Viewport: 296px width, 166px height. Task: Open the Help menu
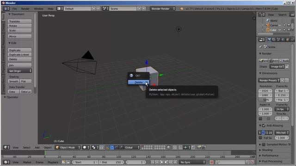click(x=50, y=9)
